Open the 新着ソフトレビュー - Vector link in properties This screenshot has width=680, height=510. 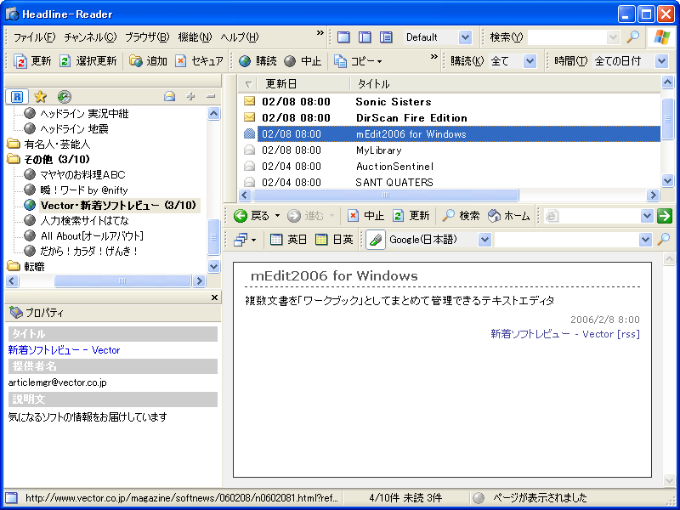(x=65, y=350)
